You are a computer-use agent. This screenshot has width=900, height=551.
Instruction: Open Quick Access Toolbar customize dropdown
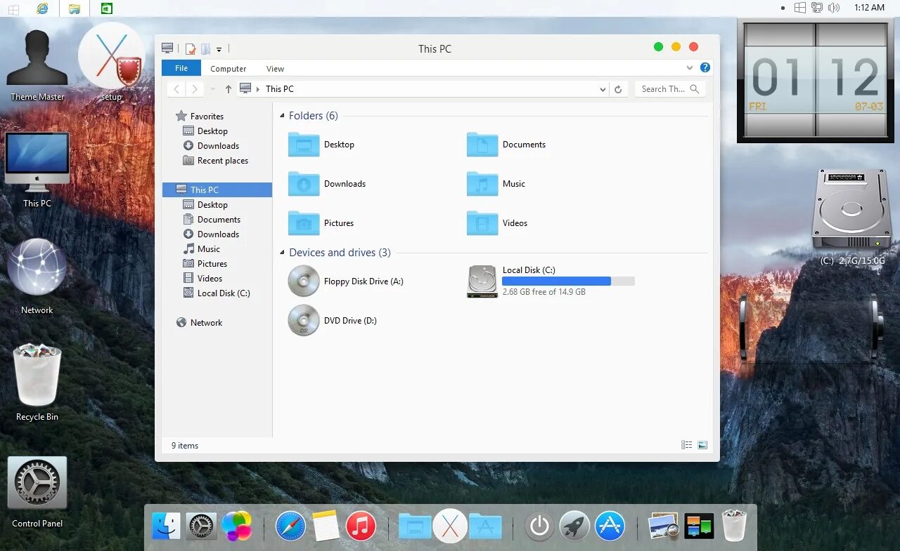tap(219, 49)
